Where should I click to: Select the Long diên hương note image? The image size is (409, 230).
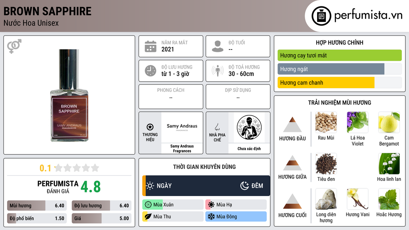tap(326, 199)
